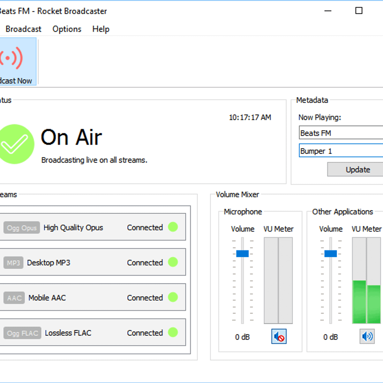Maximize the Rocket Broadcaster window
The height and width of the screenshot is (383, 383).
coord(359,11)
